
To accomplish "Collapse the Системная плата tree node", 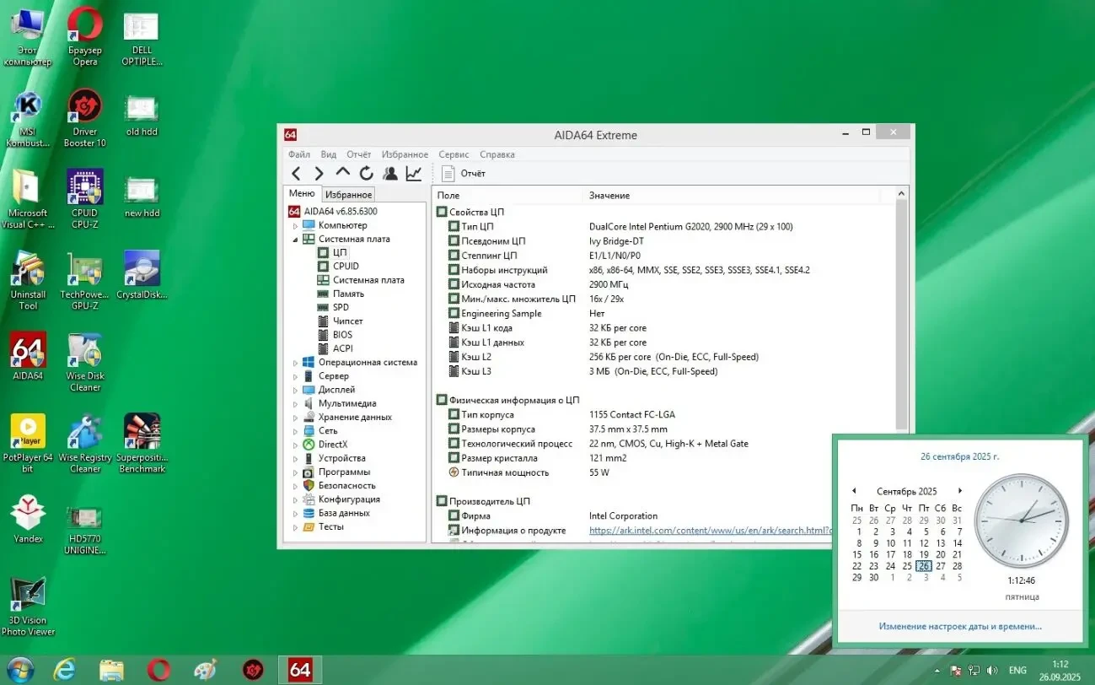I will pyautogui.click(x=295, y=240).
